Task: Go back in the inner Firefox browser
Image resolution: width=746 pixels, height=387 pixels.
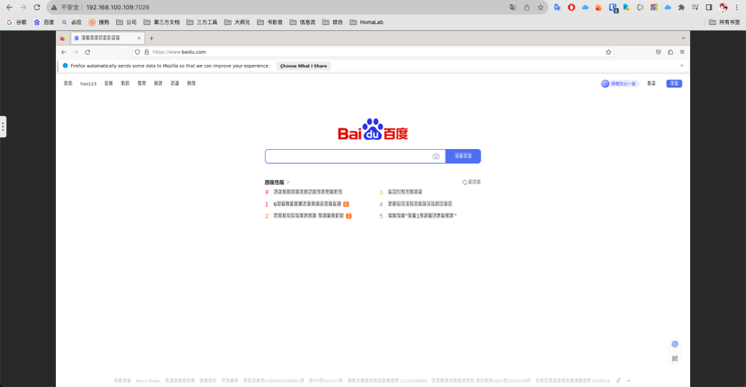Action: [64, 52]
